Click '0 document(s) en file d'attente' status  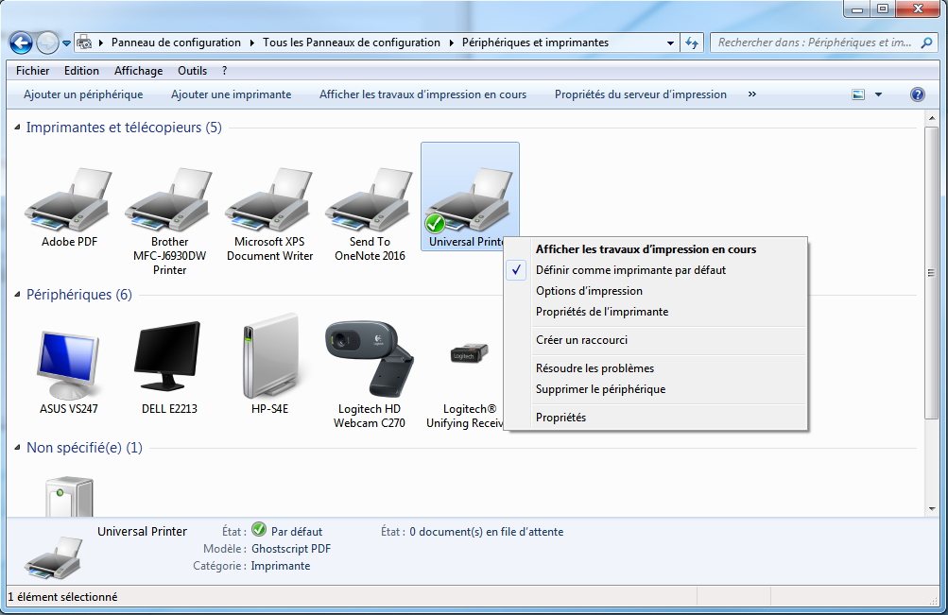486,532
